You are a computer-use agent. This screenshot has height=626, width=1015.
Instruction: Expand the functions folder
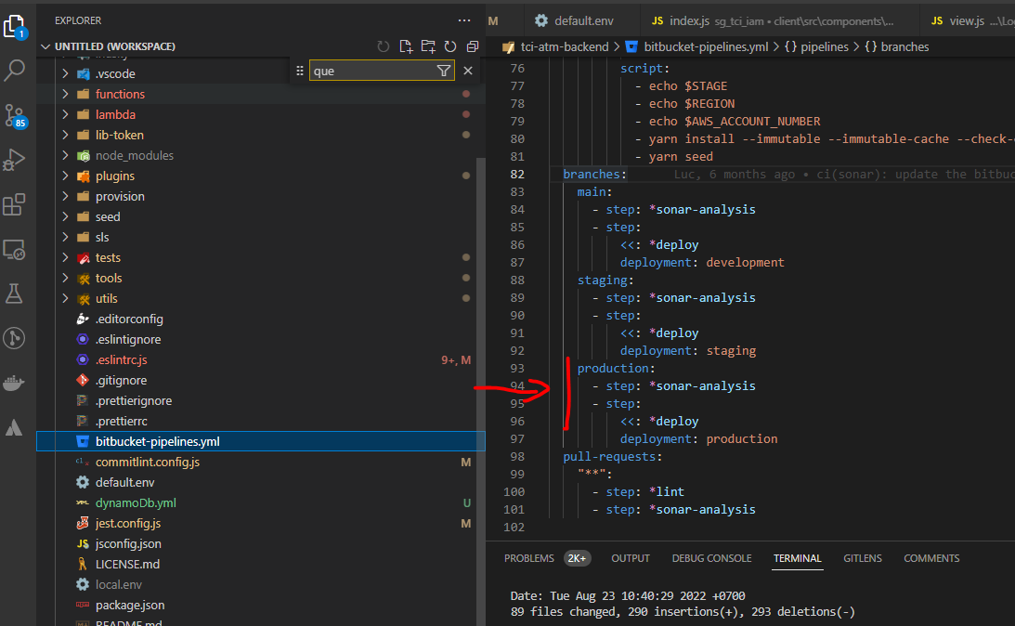pos(120,94)
